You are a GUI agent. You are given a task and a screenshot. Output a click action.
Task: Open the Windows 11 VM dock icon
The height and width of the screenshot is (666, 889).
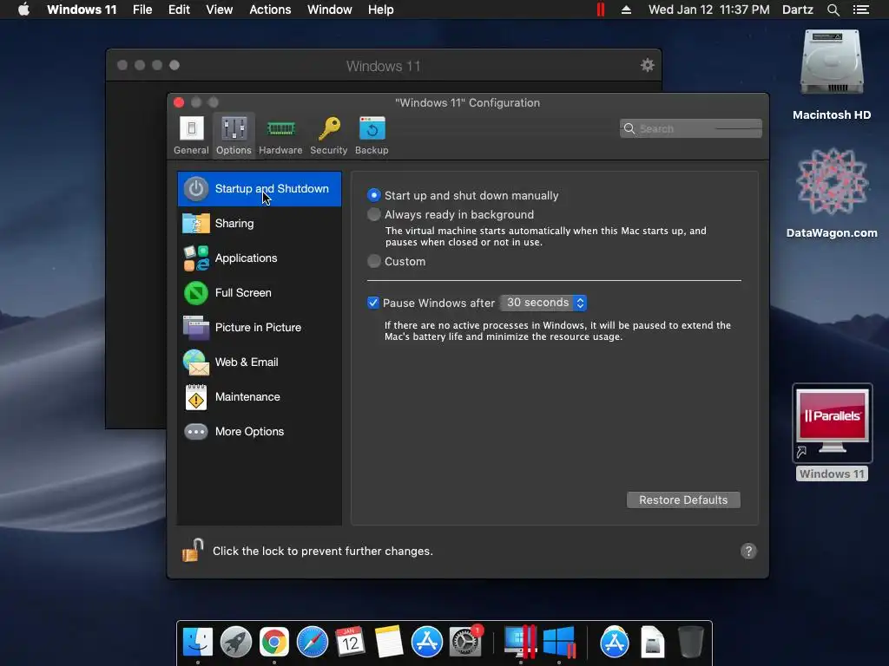tap(559, 643)
